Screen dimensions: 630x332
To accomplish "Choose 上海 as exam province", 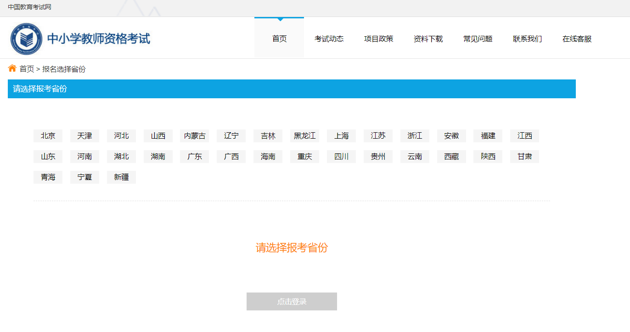I will coord(341,136).
